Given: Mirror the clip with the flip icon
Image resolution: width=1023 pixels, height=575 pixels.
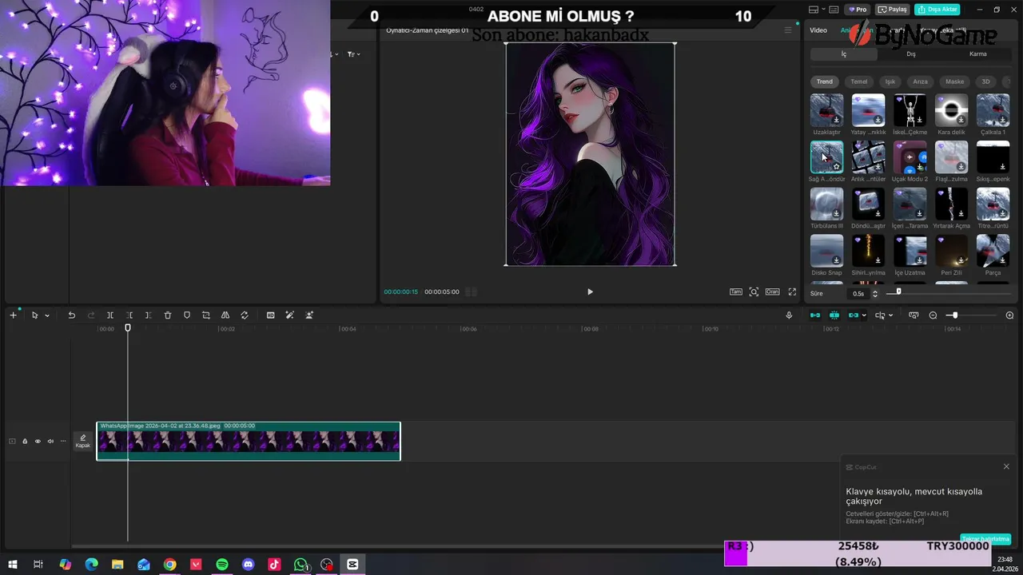Looking at the screenshot, I should pos(225,315).
